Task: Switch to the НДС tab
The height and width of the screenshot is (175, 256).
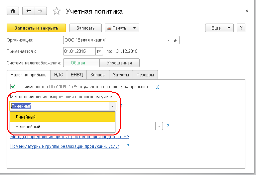Action: (x=59, y=75)
